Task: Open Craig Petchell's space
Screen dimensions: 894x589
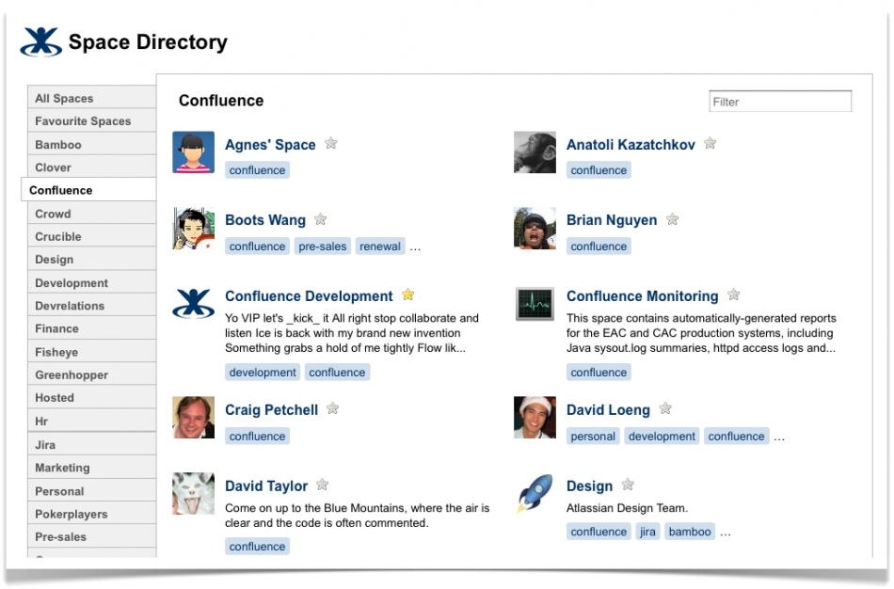Action: [x=271, y=410]
